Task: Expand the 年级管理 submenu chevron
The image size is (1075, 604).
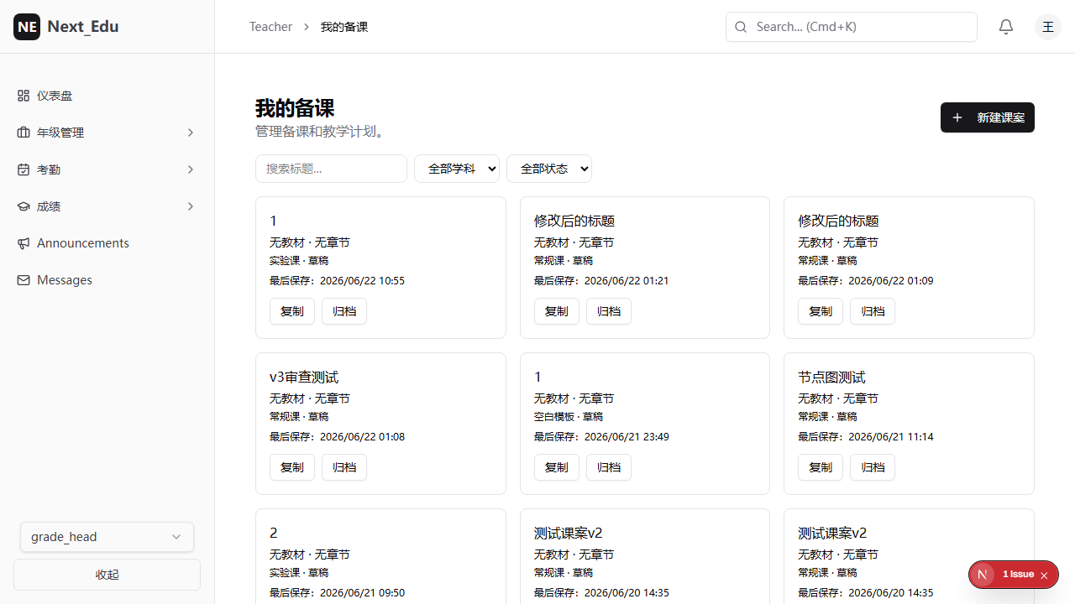Action: (x=191, y=133)
